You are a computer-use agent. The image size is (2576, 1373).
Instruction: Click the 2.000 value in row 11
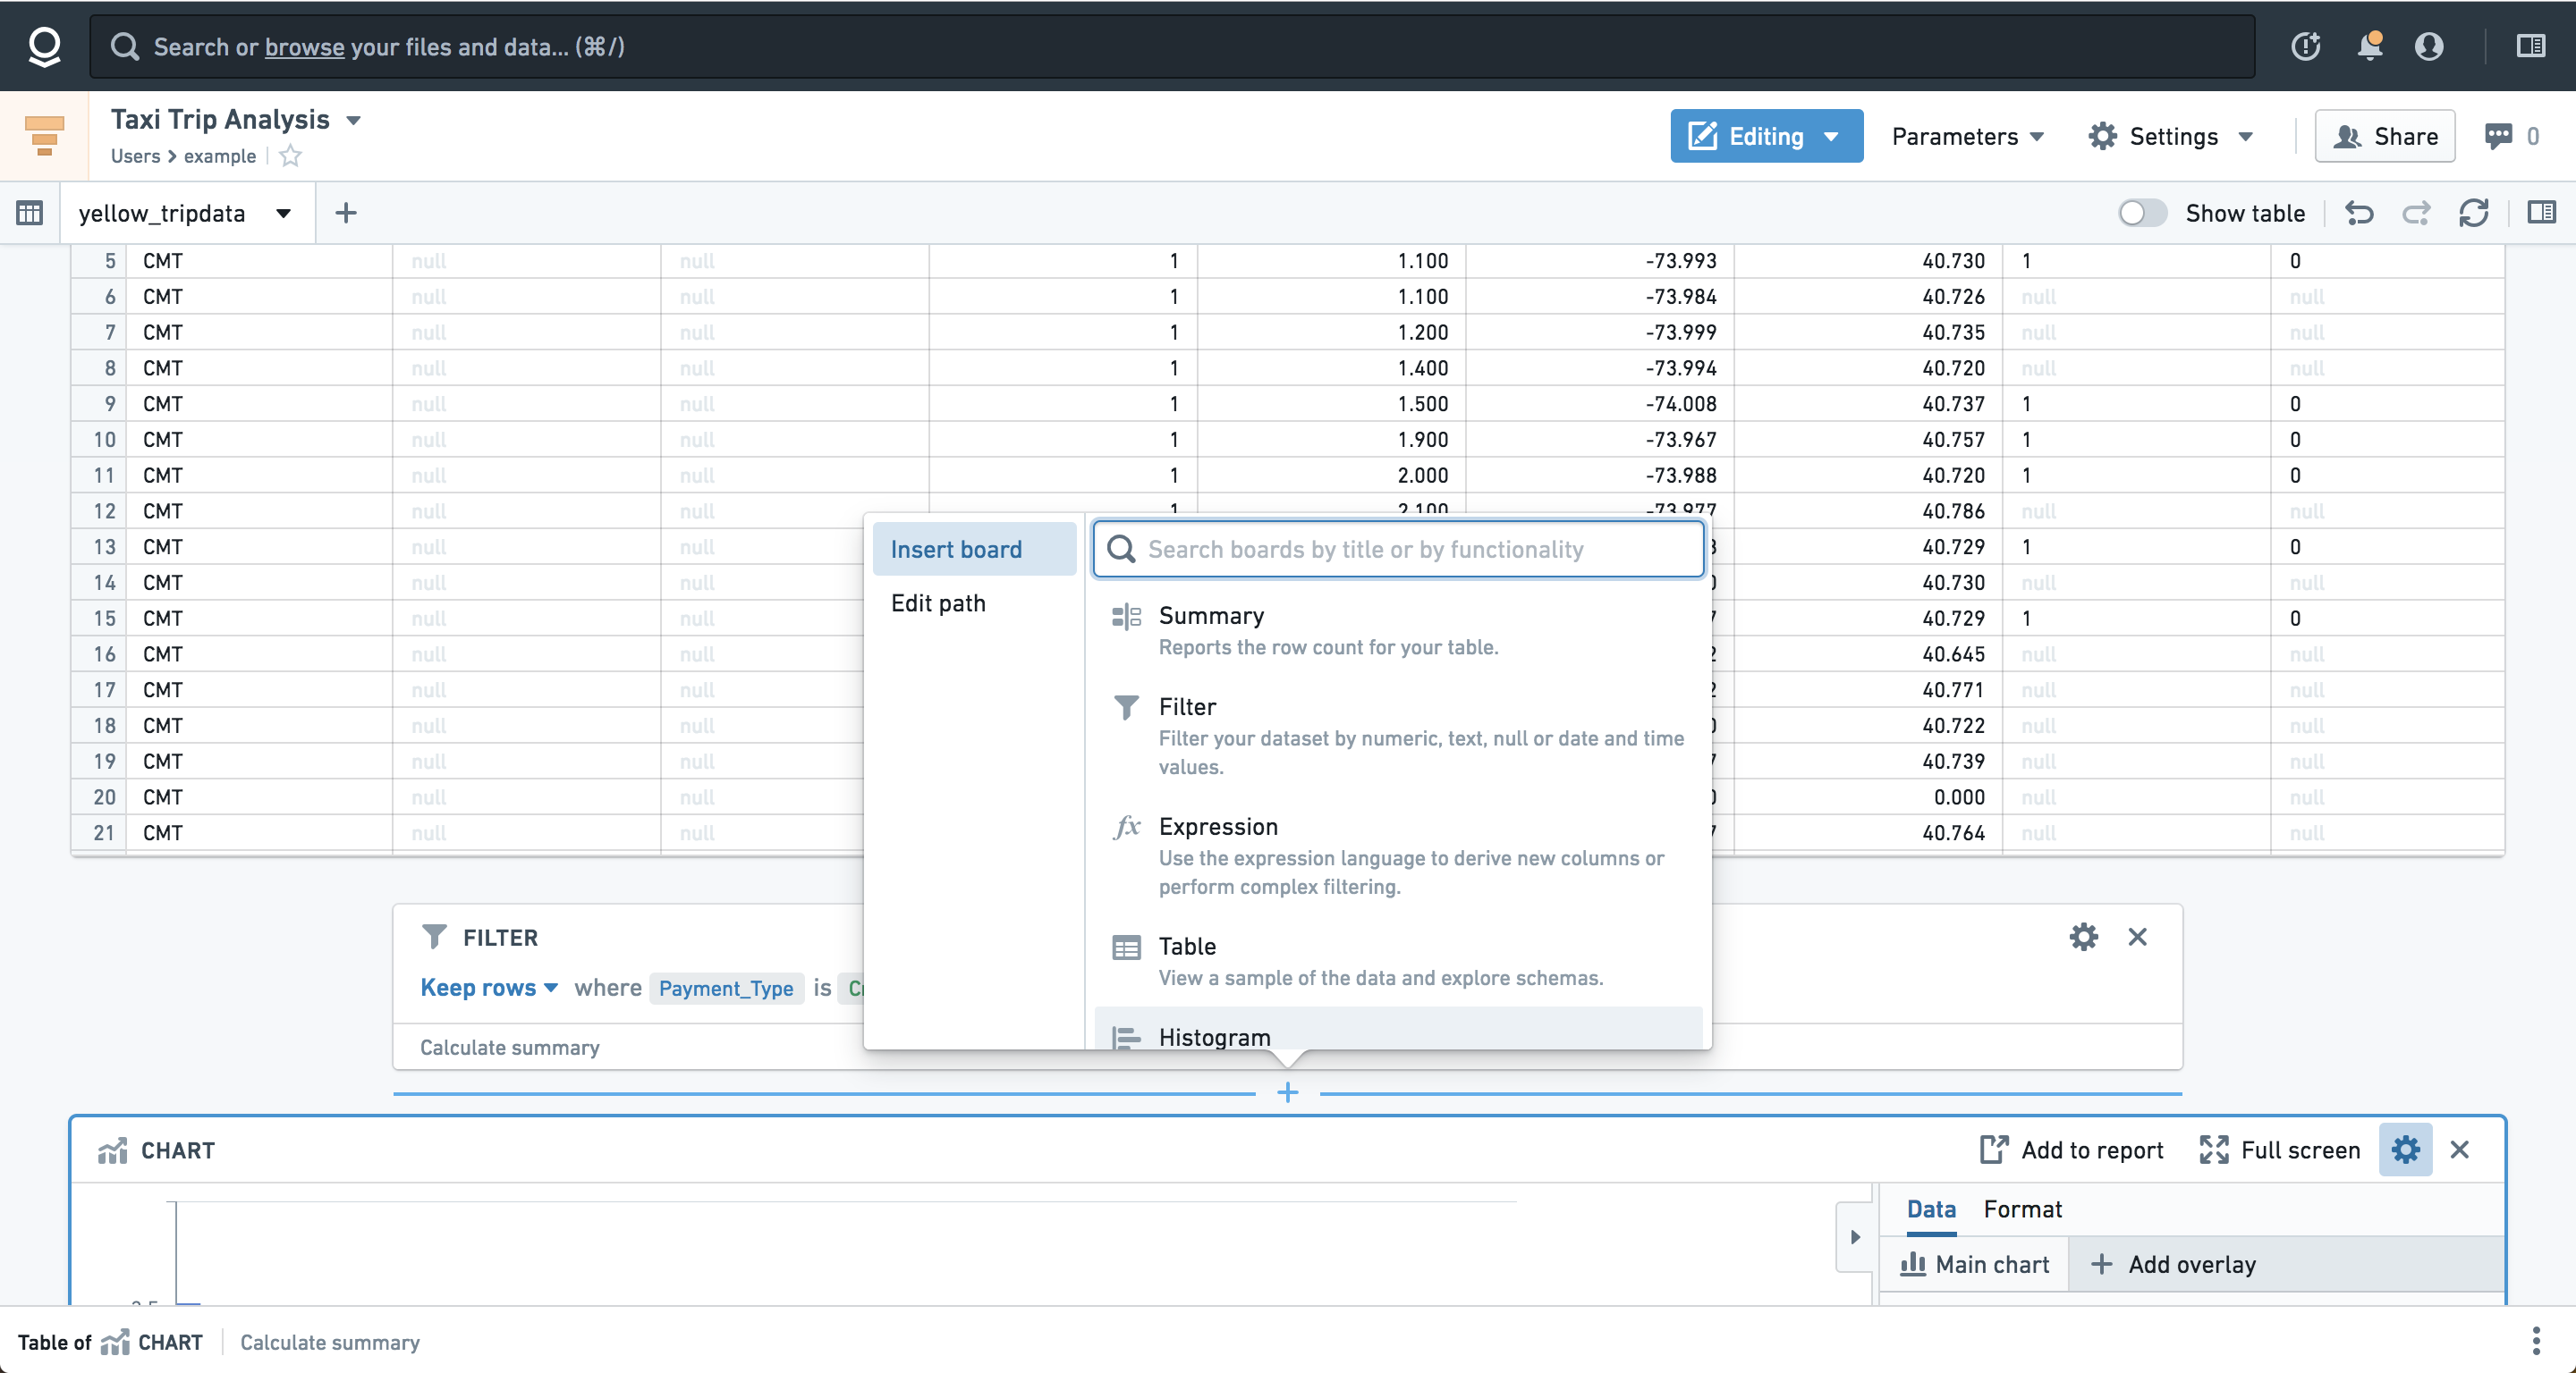(x=1422, y=475)
